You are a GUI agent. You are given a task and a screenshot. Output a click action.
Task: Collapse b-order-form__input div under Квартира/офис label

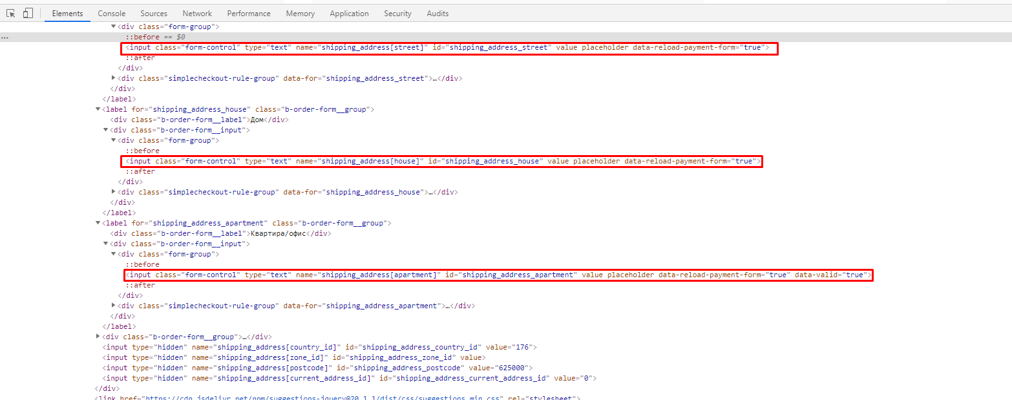point(106,244)
